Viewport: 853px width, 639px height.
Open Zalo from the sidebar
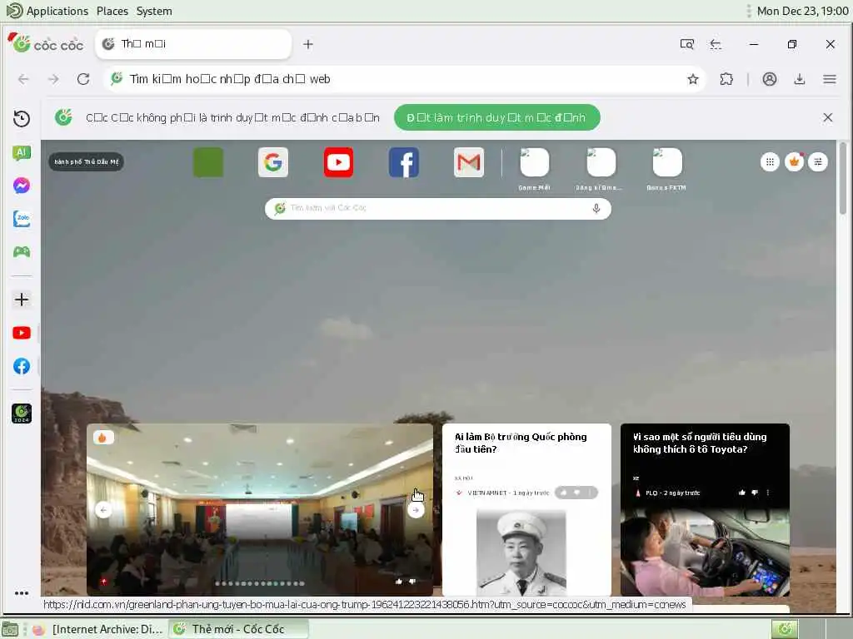tap(22, 219)
